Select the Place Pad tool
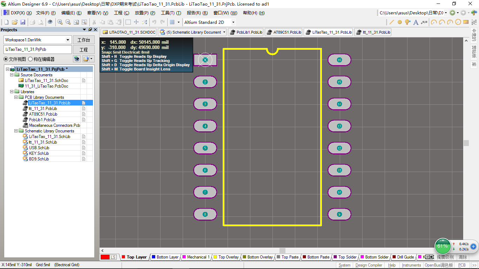The image size is (479, 269). pos(400,22)
